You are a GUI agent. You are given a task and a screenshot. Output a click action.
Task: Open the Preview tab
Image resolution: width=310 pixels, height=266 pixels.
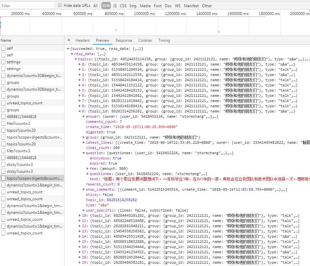103,40
